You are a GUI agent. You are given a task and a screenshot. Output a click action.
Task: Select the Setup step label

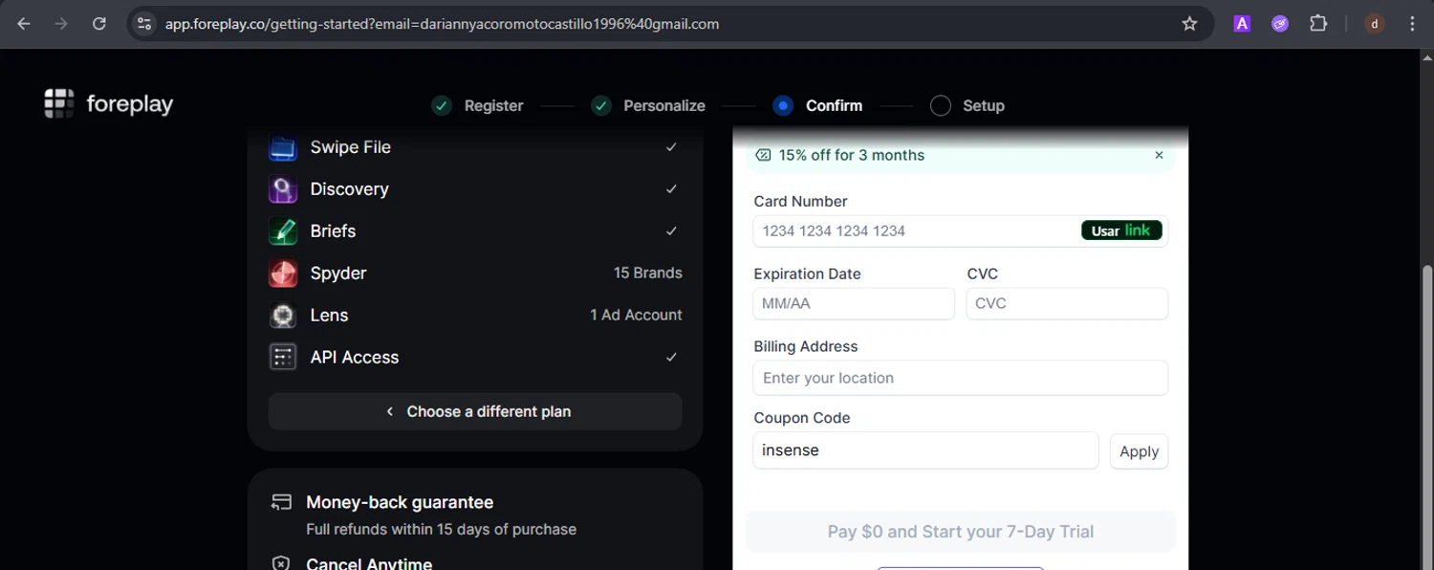(984, 106)
